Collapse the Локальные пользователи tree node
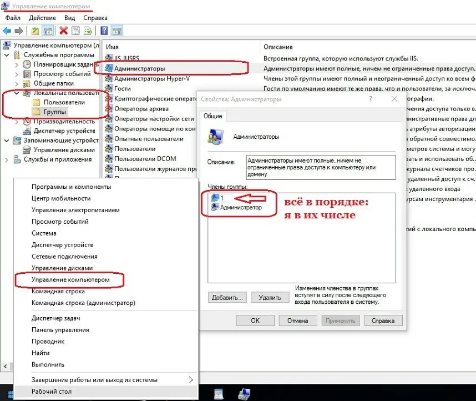Screen dimensions: 476x401 (x=17, y=93)
